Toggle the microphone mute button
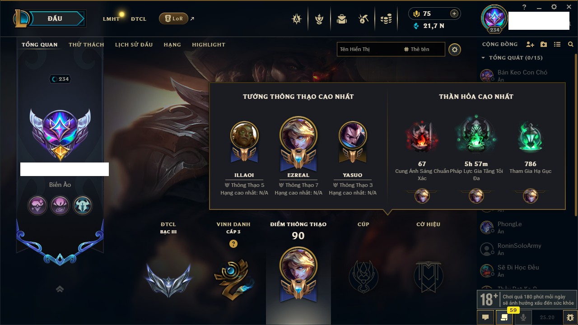Image resolution: width=578 pixels, height=325 pixels. click(x=523, y=317)
